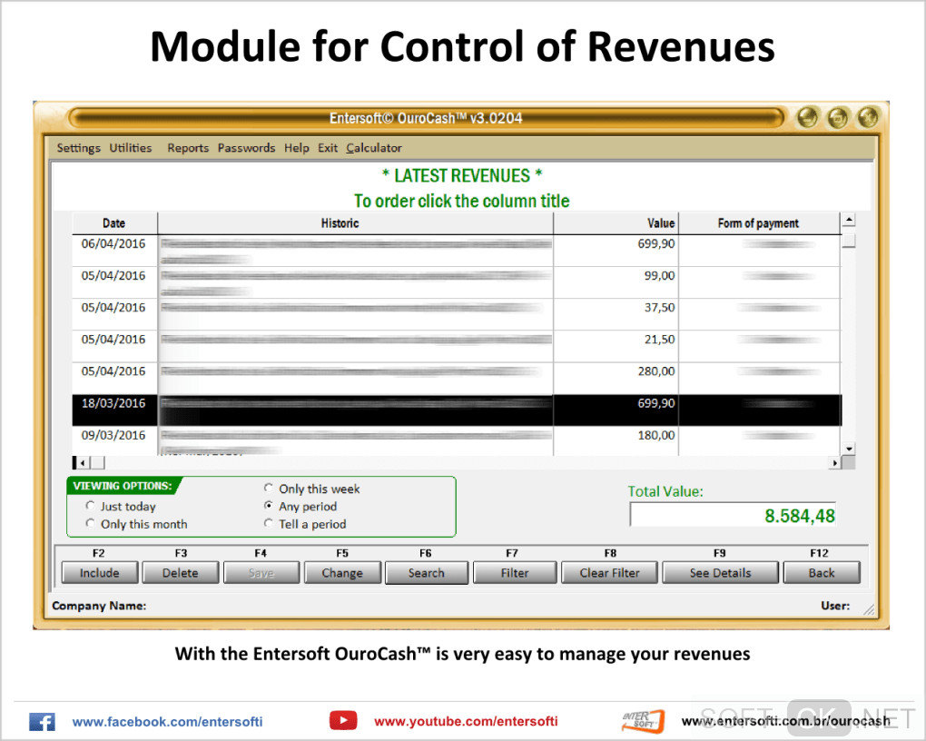Click the Clear Filter button

pyautogui.click(x=609, y=573)
